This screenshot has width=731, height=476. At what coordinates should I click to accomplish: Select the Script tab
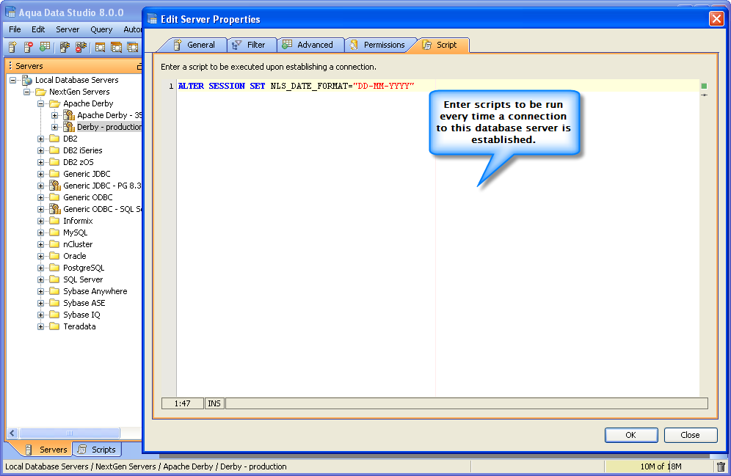tap(440, 45)
